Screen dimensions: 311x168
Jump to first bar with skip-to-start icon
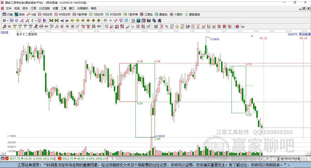51,21
